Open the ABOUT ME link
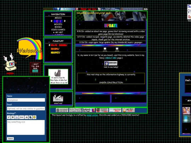Screen dimensions: 191x143 [111, 58]
